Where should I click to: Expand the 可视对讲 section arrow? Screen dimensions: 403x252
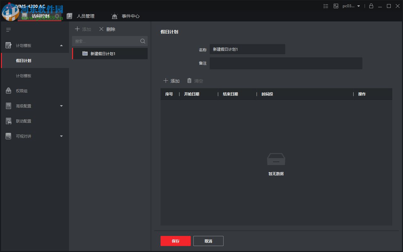point(61,136)
